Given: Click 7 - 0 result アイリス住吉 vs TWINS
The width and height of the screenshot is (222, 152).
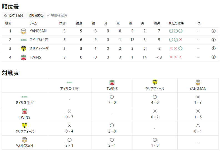Looking at the screenshot, I should click(x=112, y=102).
